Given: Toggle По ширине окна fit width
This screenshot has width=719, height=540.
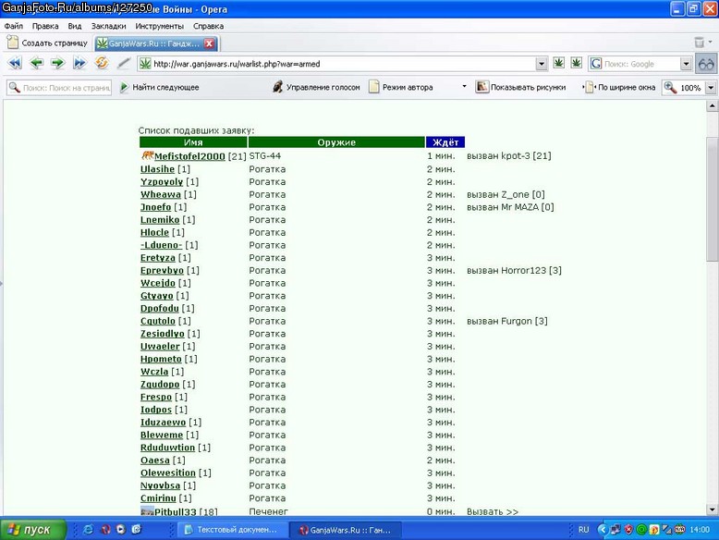Looking at the screenshot, I should 620,87.
